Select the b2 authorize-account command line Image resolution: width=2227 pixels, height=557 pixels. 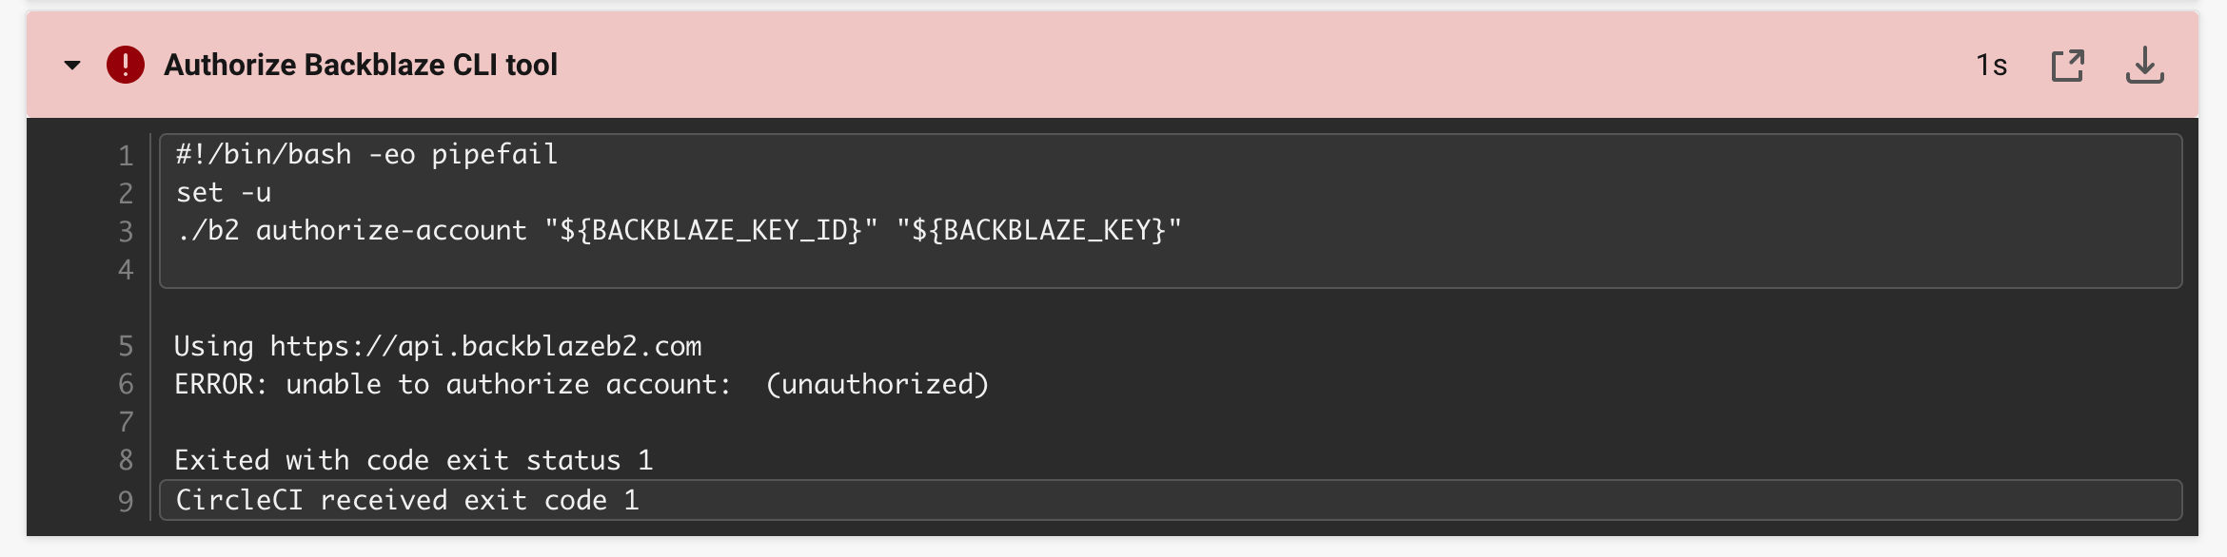(x=676, y=229)
